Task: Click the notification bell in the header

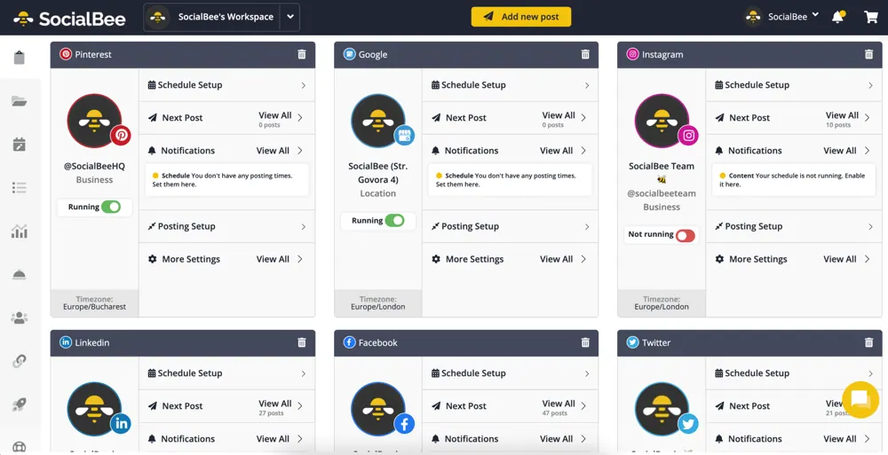Action: pos(837,17)
